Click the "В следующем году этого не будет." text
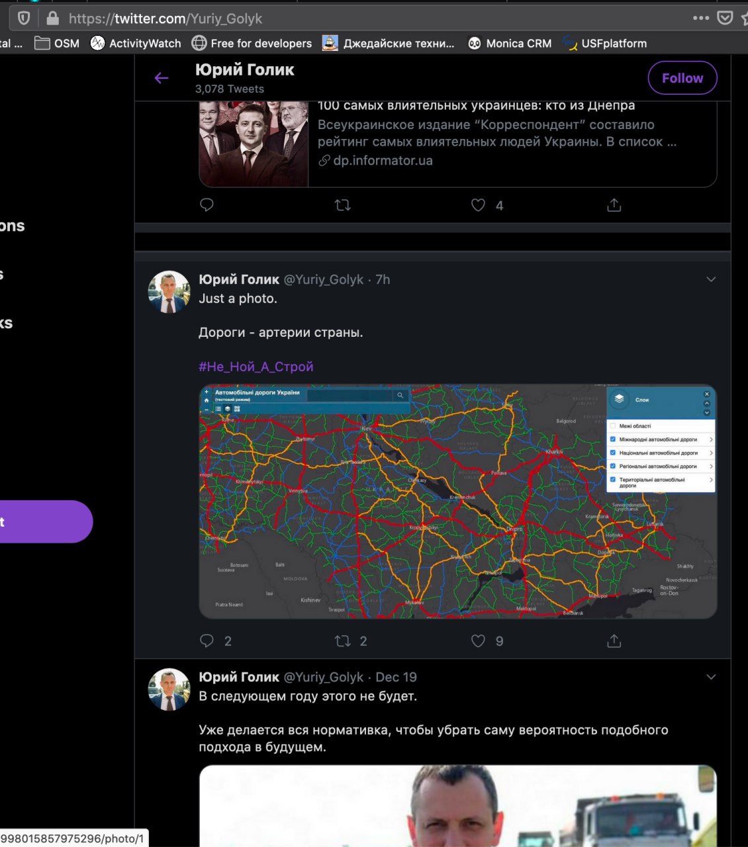Image resolution: width=748 pixels, height=847 pixels. (x=308, y=696)
